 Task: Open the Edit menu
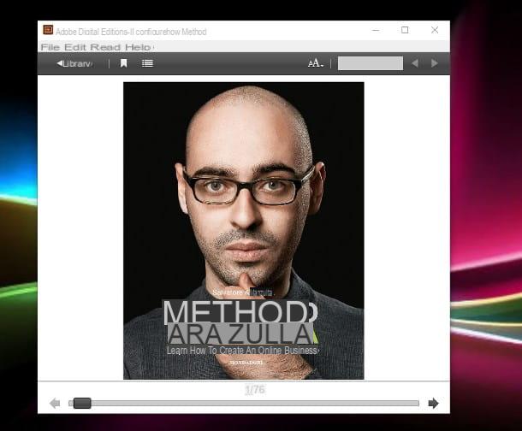point(75,47)
